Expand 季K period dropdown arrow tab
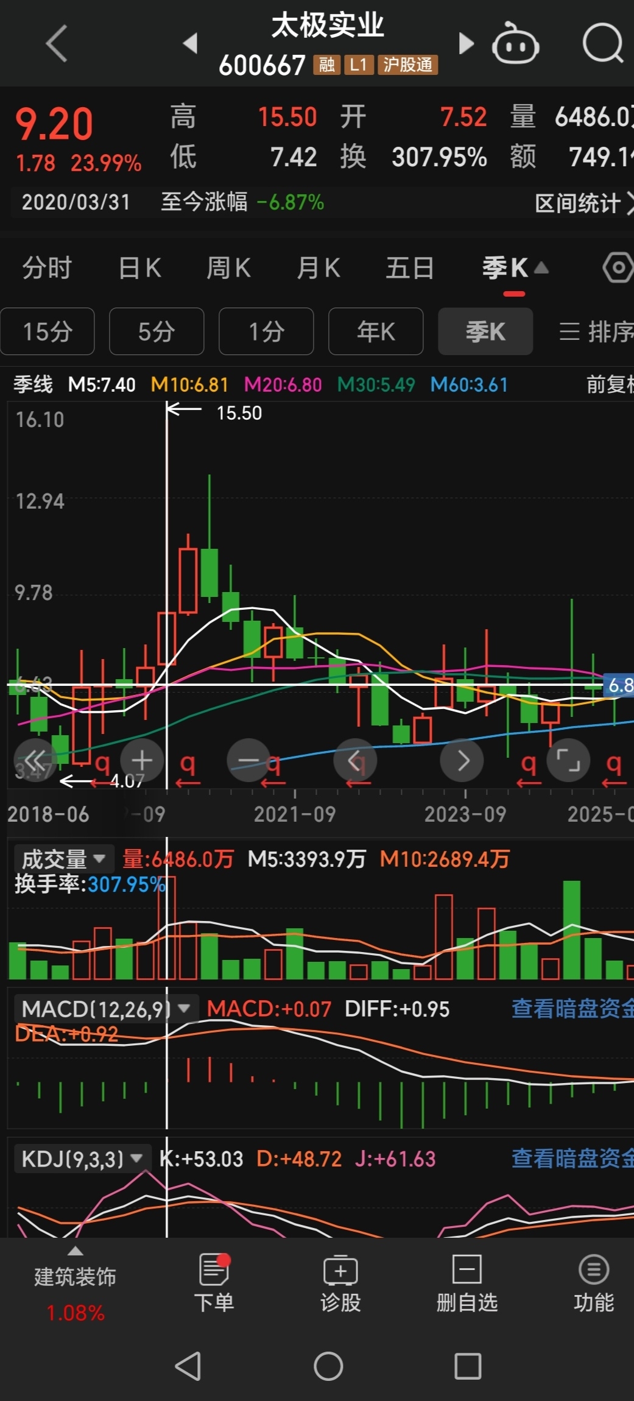The width and height of the screenshot is (634, 1401). point(515,268)
